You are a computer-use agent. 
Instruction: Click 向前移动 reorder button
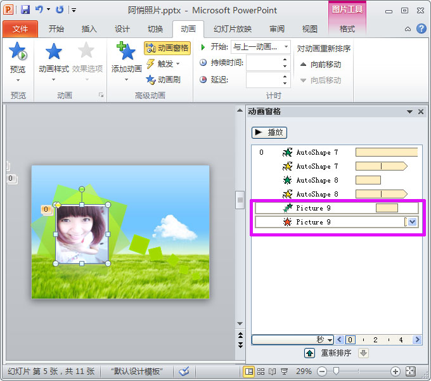click(320, 65)
